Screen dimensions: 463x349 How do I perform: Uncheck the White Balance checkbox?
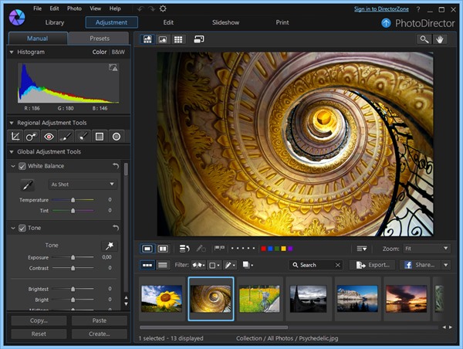[x=22, y=166]
